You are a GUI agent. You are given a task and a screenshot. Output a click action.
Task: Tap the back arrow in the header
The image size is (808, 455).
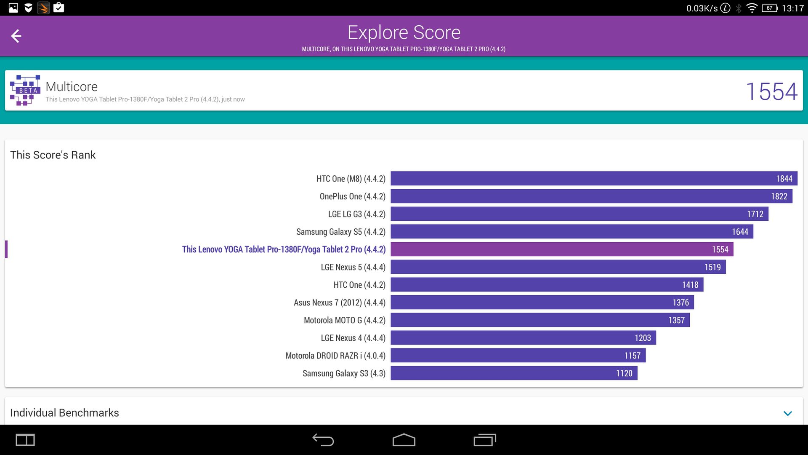16,36
